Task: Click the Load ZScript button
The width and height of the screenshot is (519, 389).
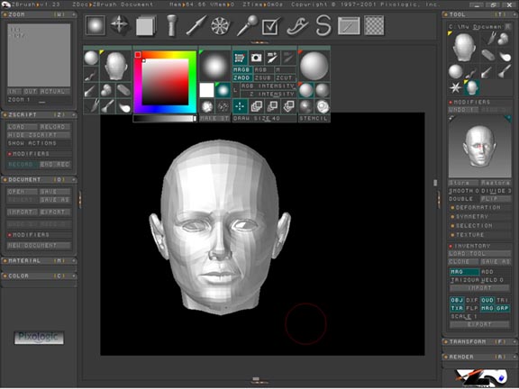Action: click(23, 127)
